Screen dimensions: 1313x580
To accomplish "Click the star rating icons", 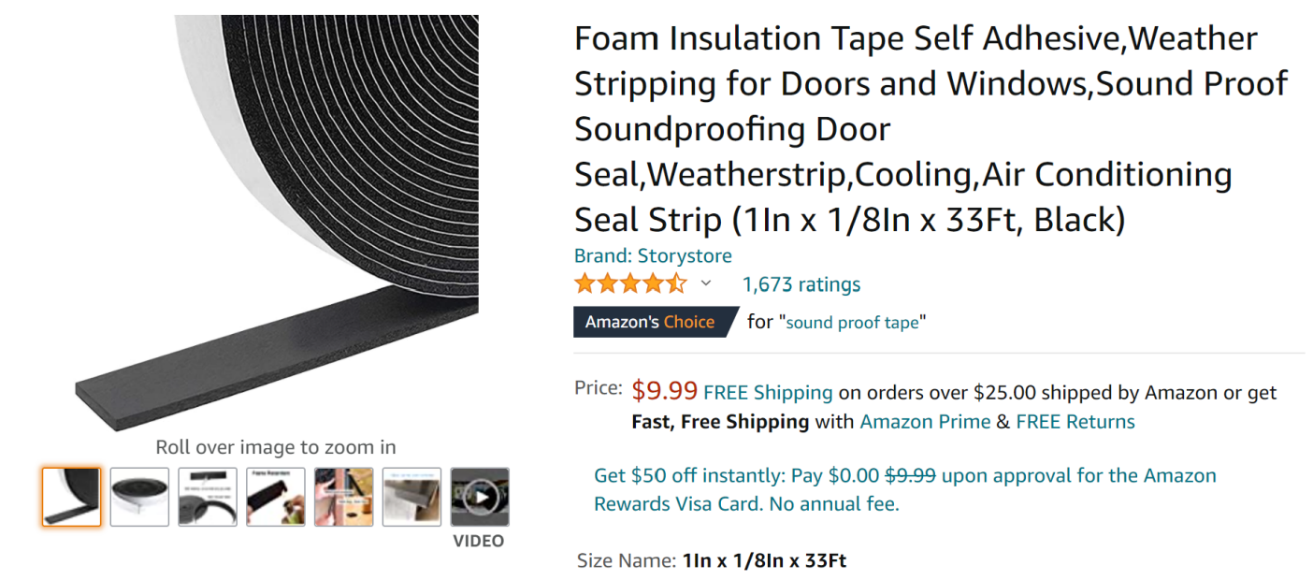I will coord(630,283).
